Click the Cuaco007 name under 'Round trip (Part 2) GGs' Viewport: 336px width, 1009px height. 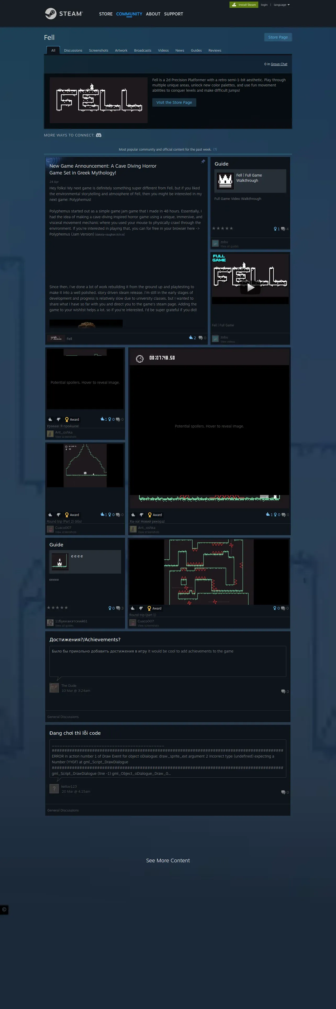[x=63, y=528]
